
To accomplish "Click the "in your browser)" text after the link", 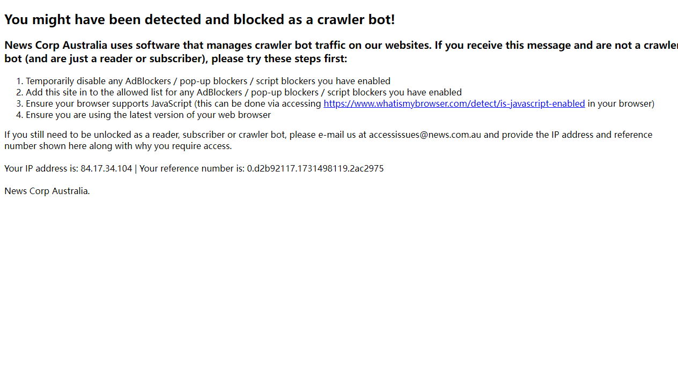I will [x=621, y=103].
